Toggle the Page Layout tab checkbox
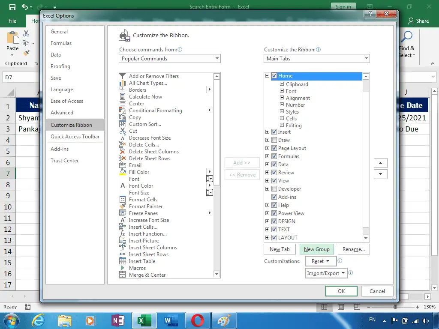The image size is (439, 329). click(x=274, y=148)
